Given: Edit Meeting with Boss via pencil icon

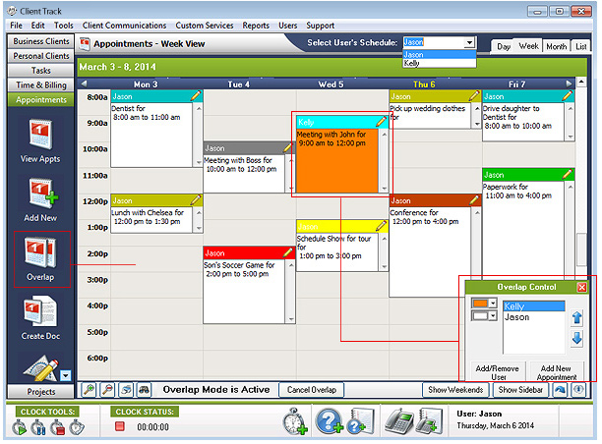Looking at the screenshot, I should [288, 147].
